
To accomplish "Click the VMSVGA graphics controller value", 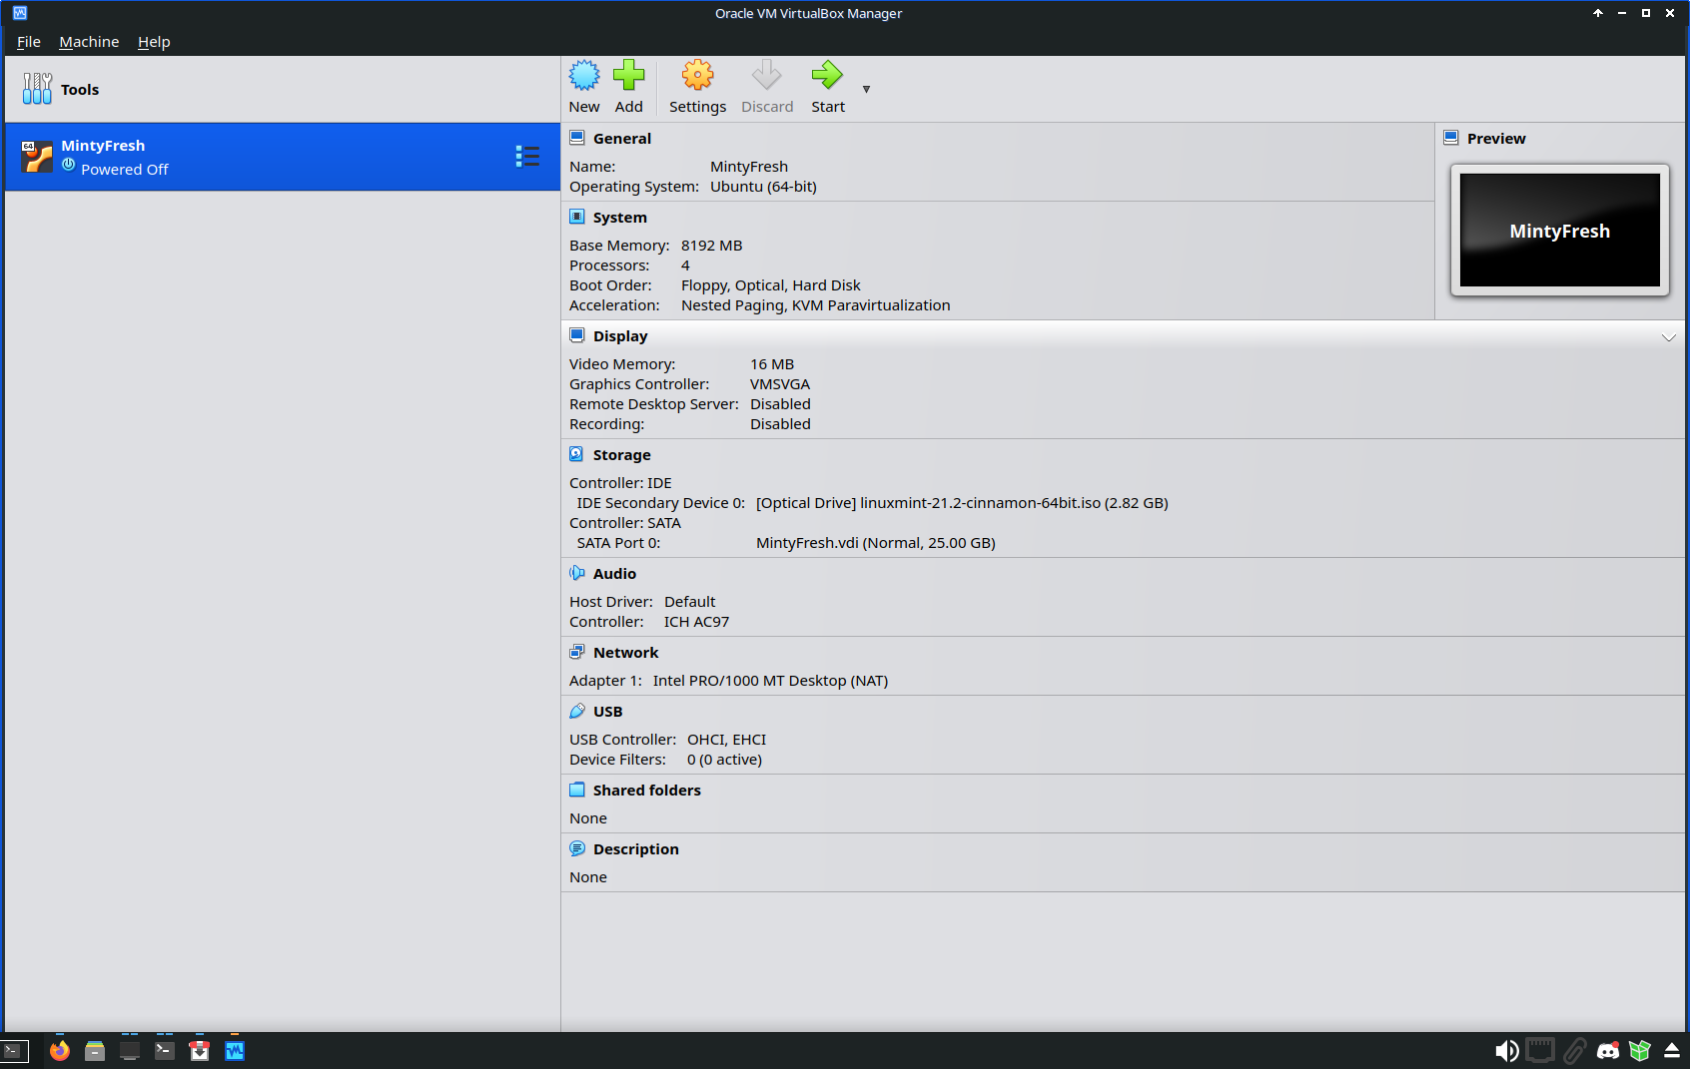I will [x=780, y=384].
